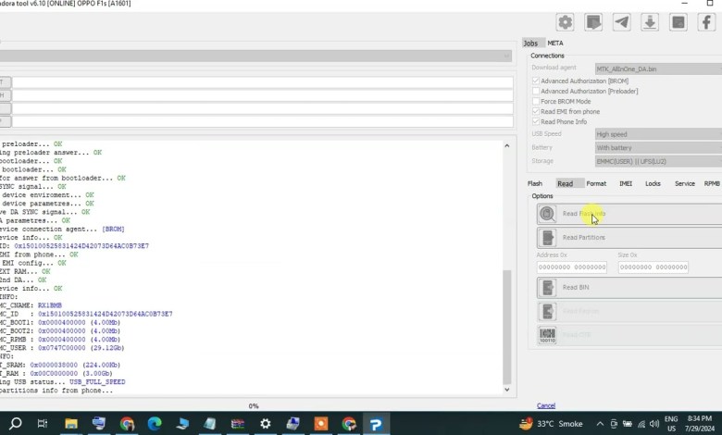
Task: Open the calendar-style toolbar icon
Action: (x=678, y=22)
